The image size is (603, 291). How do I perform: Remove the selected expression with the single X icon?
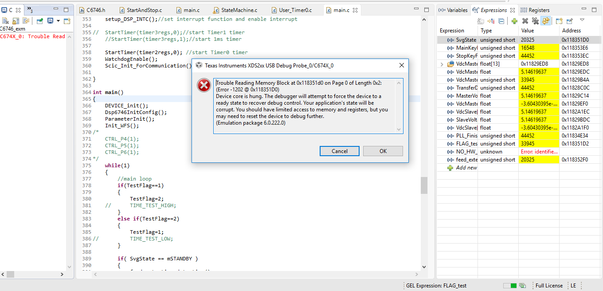[x=525, y=21]
